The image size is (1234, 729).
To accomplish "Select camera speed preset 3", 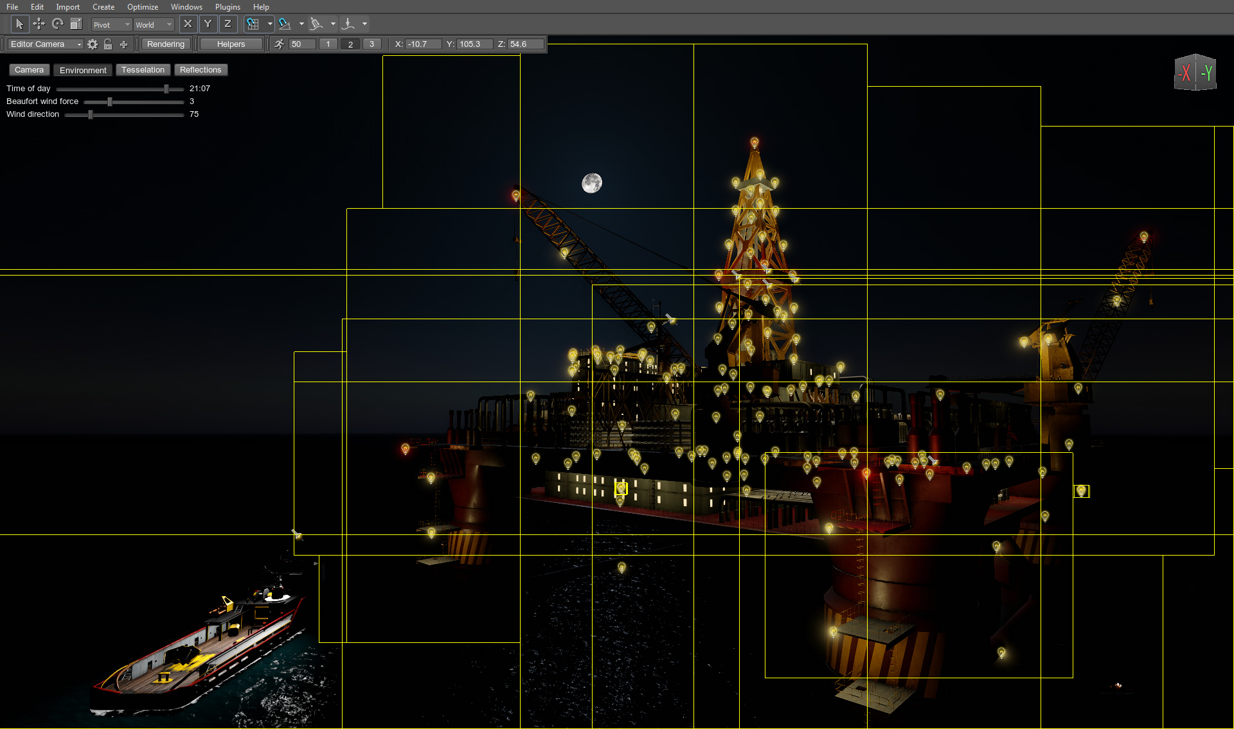I will pos(371,44).
